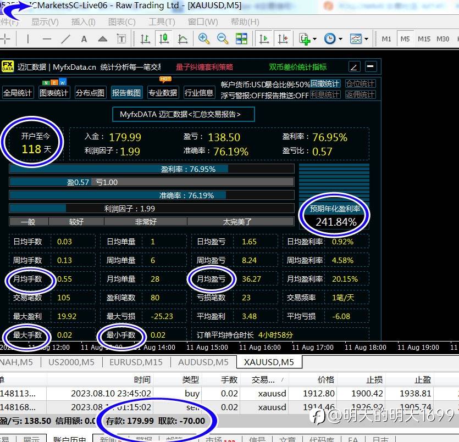Click the 预期年化盈利率 241.84% value
Screen dimensions: 459x442
pos(336,222)
